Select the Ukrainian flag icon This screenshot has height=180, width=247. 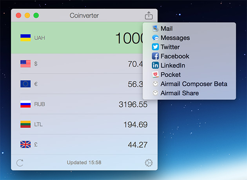click(x=25, y=38)
